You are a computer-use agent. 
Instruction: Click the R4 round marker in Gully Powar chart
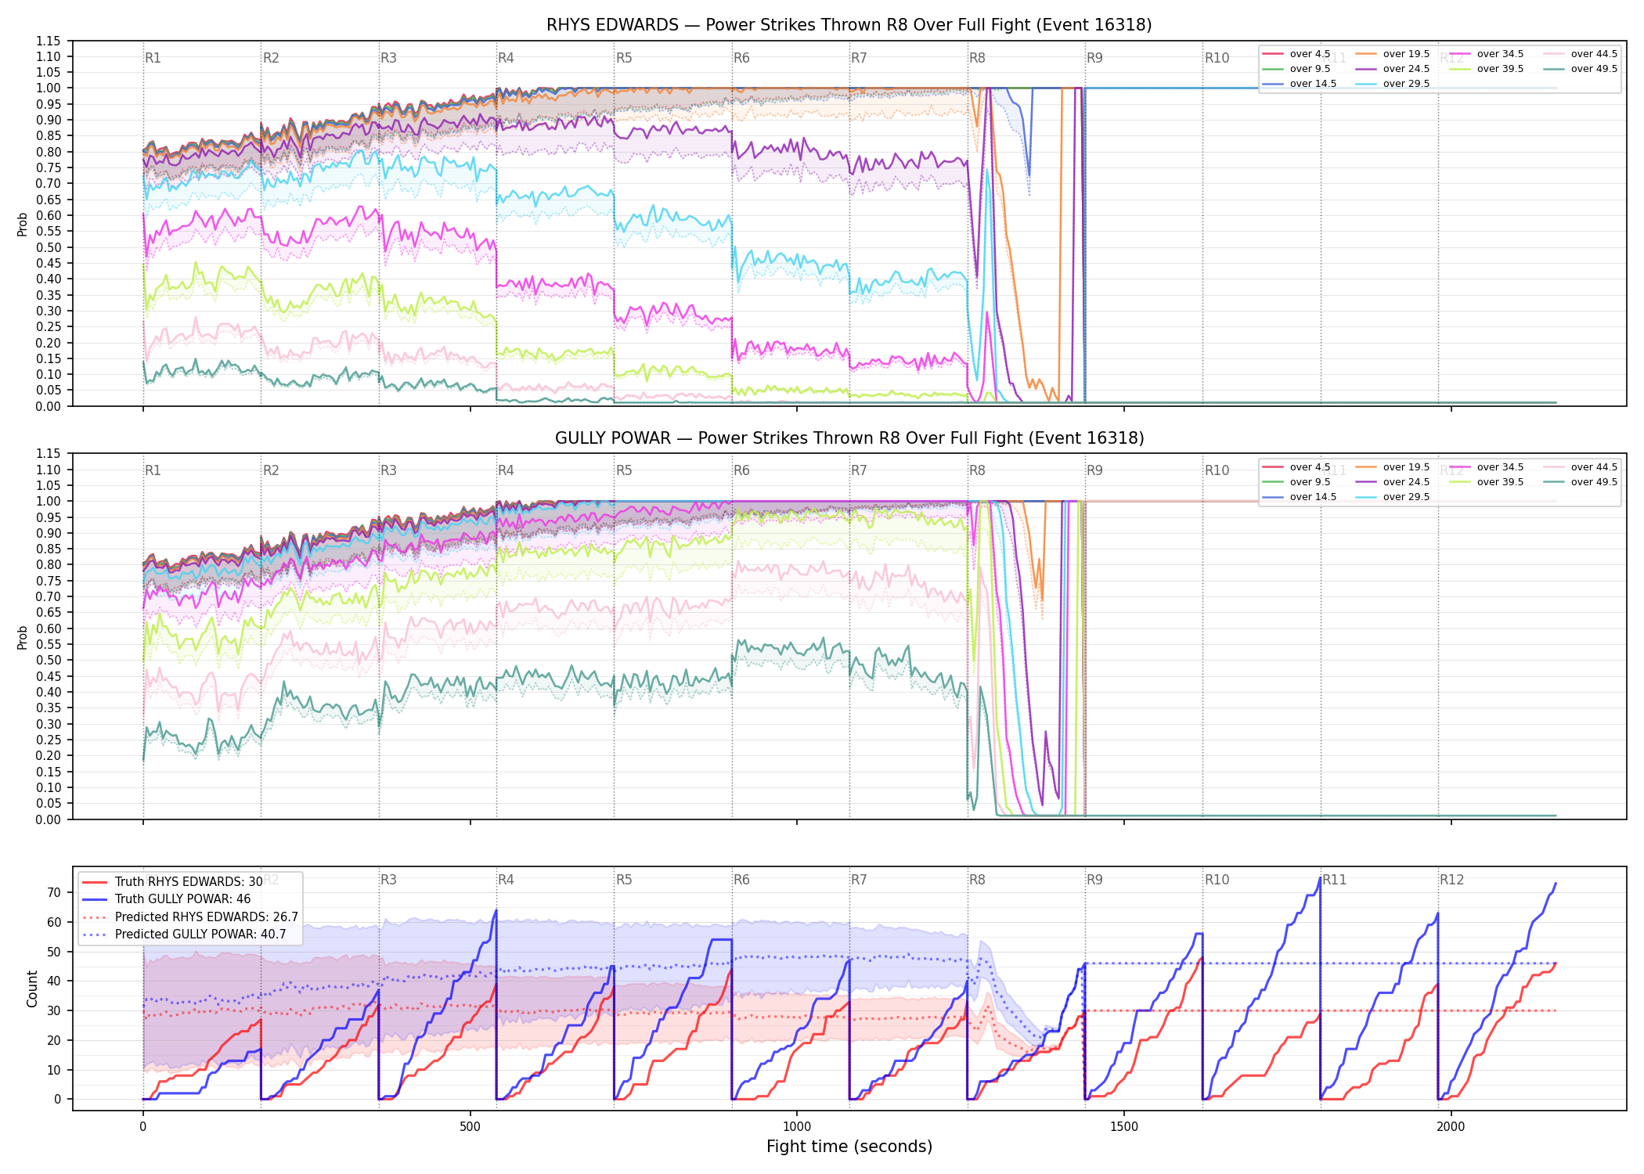506,470
